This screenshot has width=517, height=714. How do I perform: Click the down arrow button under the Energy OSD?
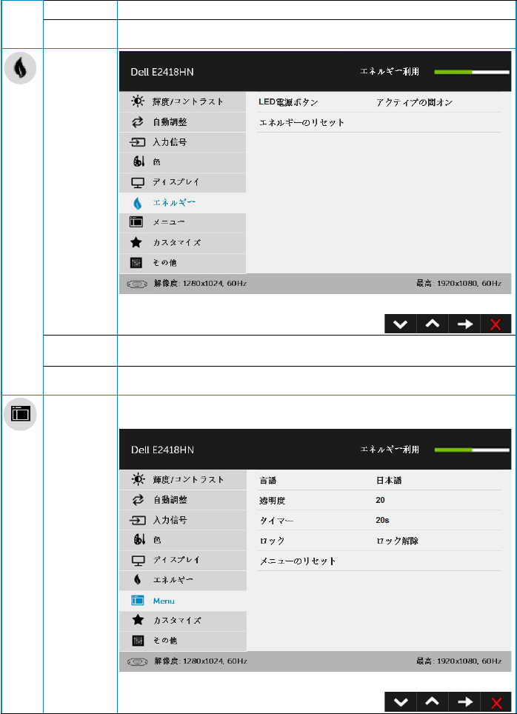401,324
